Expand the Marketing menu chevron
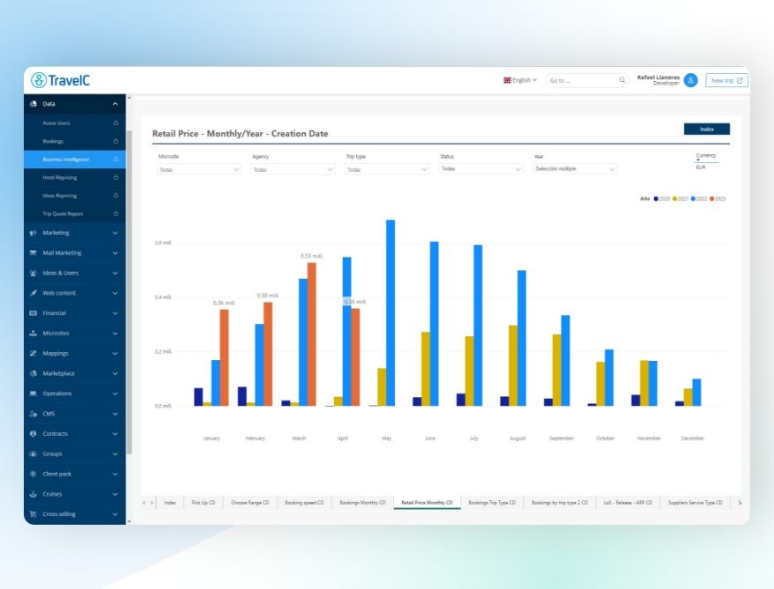Screen dimensions: 774x589 tap(115, 233)
